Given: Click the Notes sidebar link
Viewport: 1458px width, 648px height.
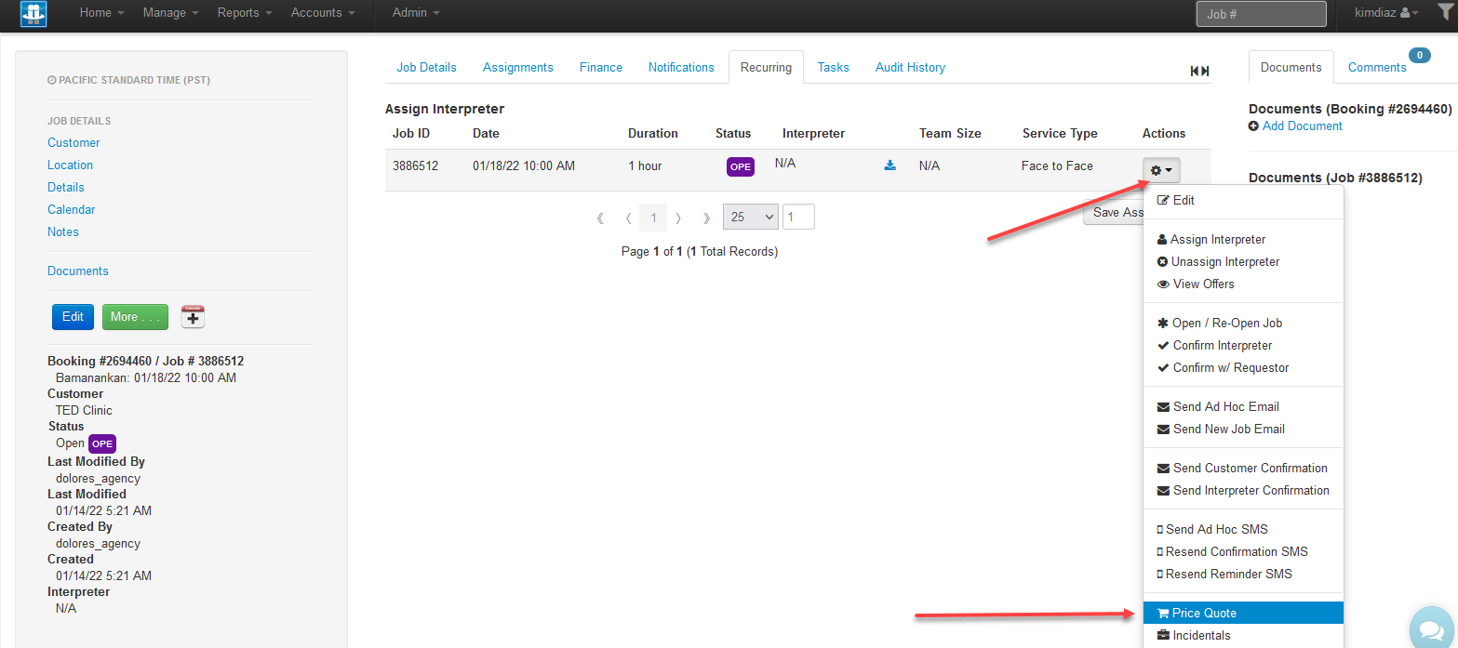Looking at the screenshot, I should 63,231.
